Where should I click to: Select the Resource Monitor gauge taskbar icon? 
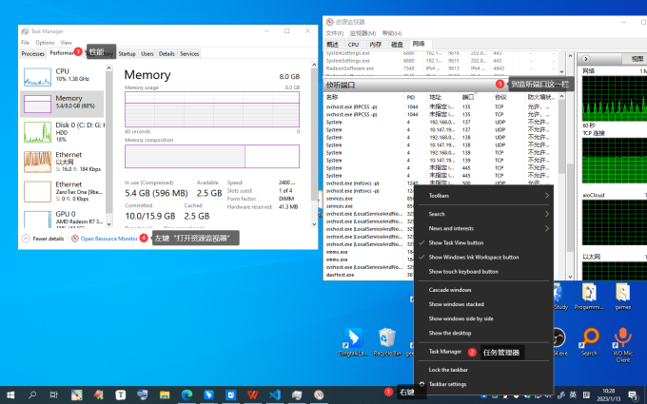[319, 394]
